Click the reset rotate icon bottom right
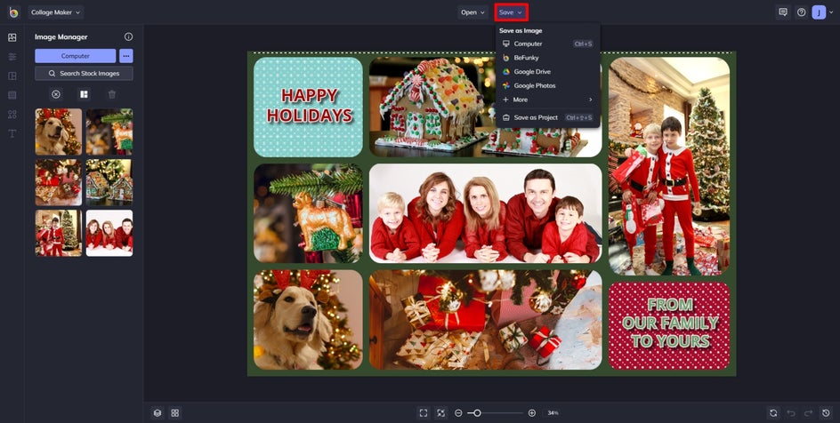Image resolution: width=840 pixels, height=423 pixels. [773, 413]
